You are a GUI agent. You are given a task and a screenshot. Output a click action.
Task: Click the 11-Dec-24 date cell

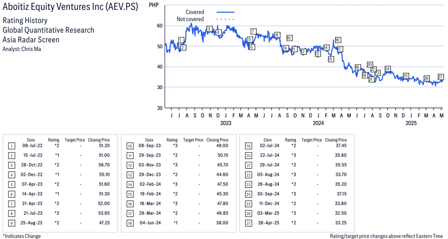(x=269, y=204)
